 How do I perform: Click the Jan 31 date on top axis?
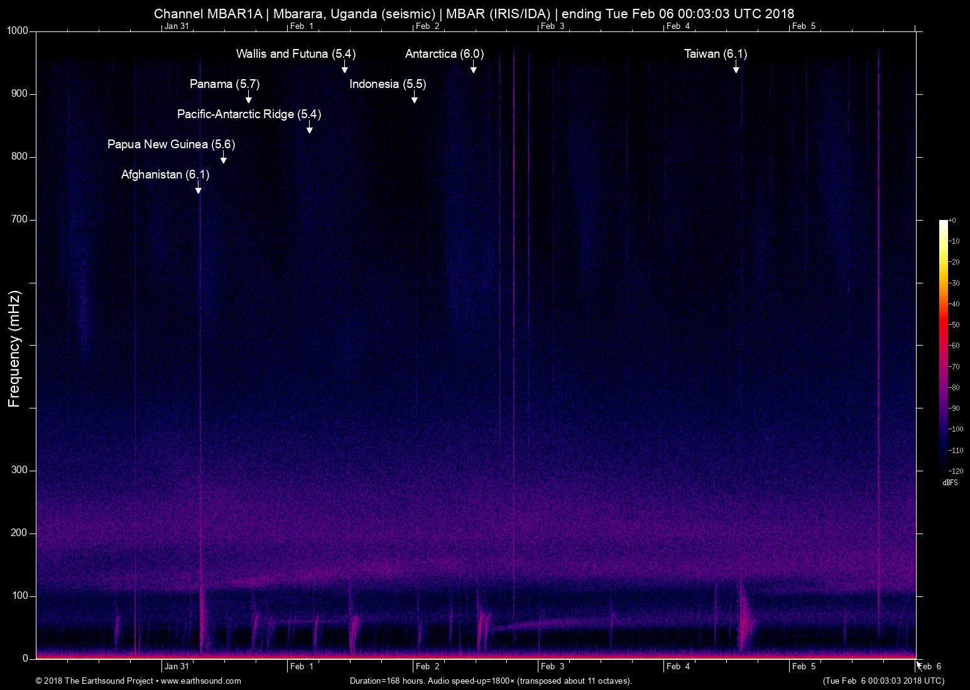176,26
